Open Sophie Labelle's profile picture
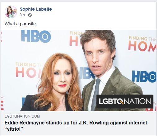 (x=11, y=12)
